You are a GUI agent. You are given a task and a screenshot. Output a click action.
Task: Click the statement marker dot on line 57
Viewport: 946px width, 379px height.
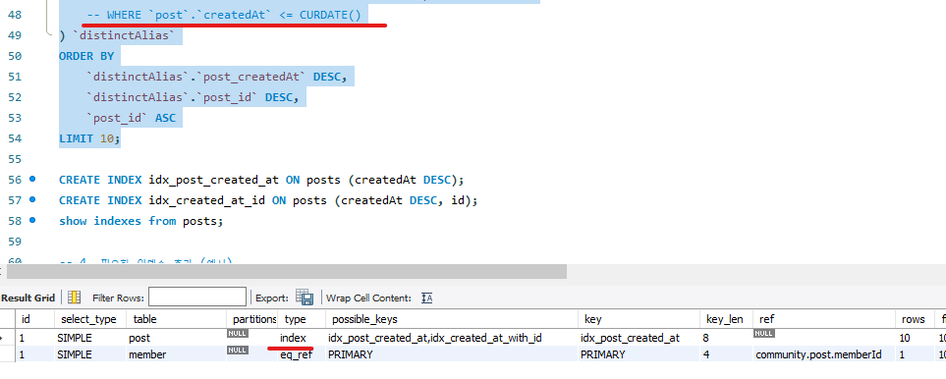[x=32, y=199]
